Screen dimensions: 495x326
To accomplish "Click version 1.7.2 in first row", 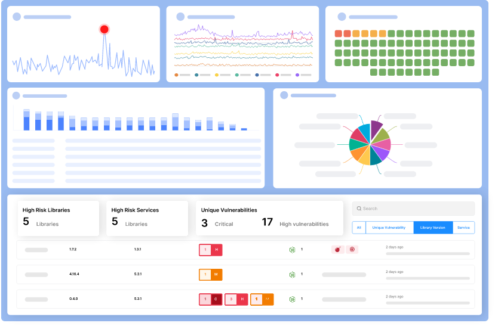I will coord(73,251).
